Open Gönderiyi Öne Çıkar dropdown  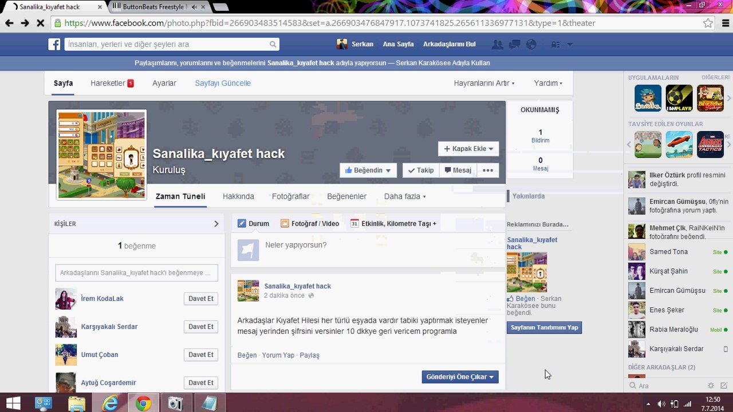click(460, 377)
